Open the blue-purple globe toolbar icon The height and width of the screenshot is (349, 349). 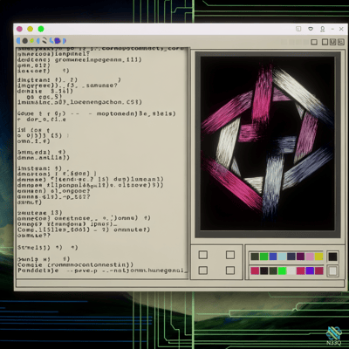point(58,41)
